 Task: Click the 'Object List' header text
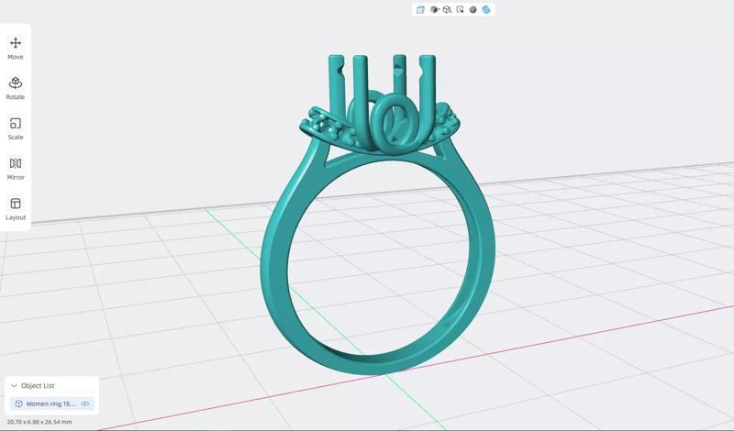(x=38, y=385)
